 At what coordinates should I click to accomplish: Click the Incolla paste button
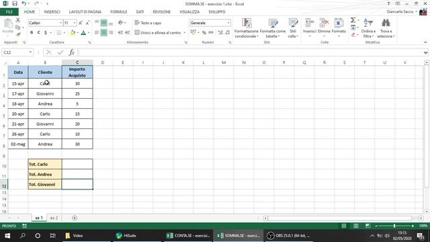7,27
